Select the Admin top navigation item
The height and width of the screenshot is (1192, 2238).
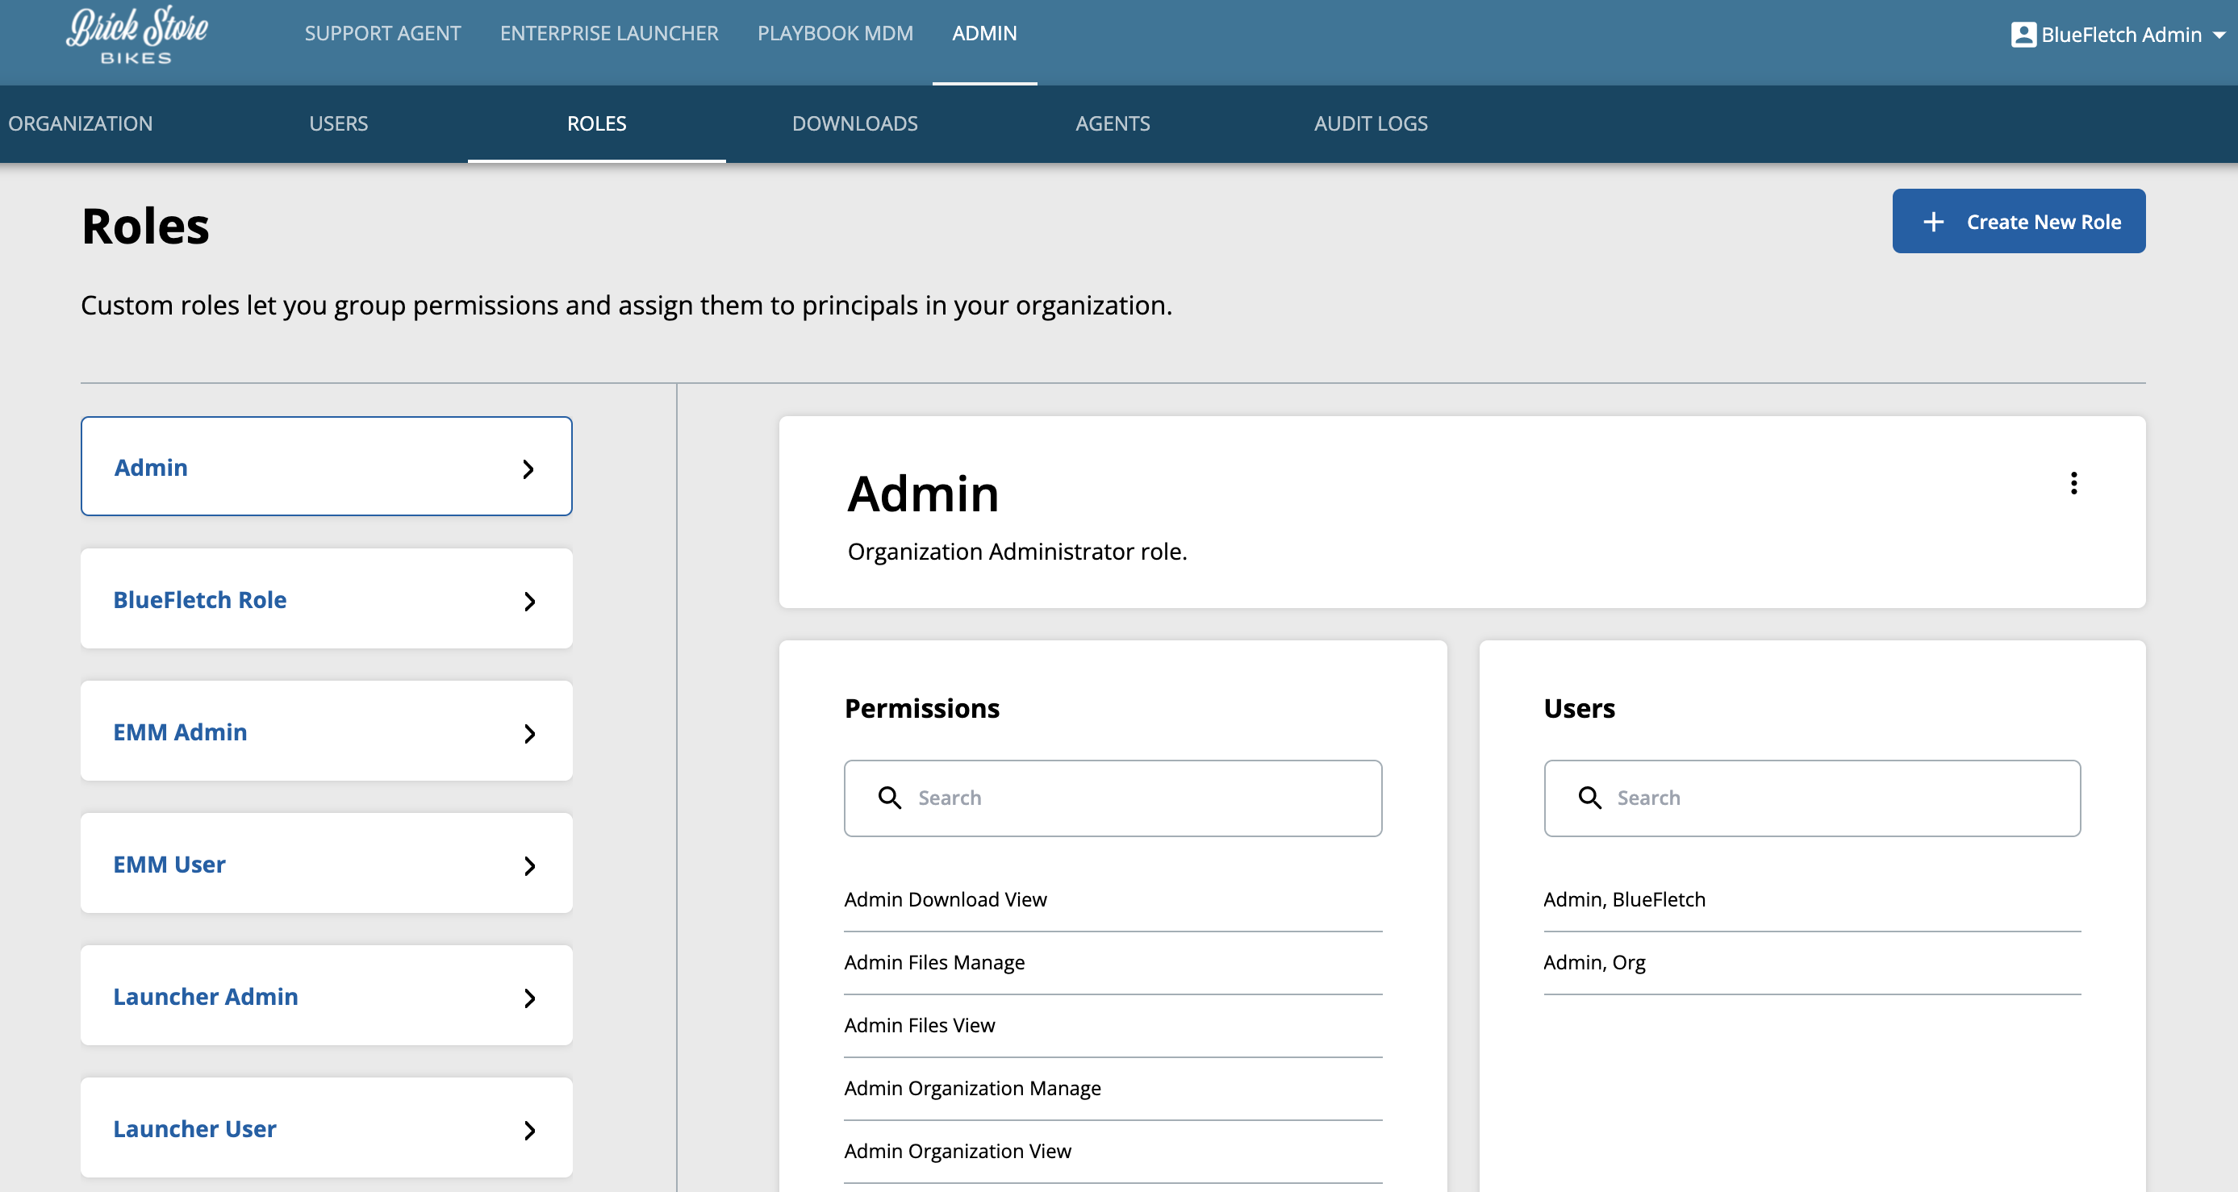(x=984, y=34)
